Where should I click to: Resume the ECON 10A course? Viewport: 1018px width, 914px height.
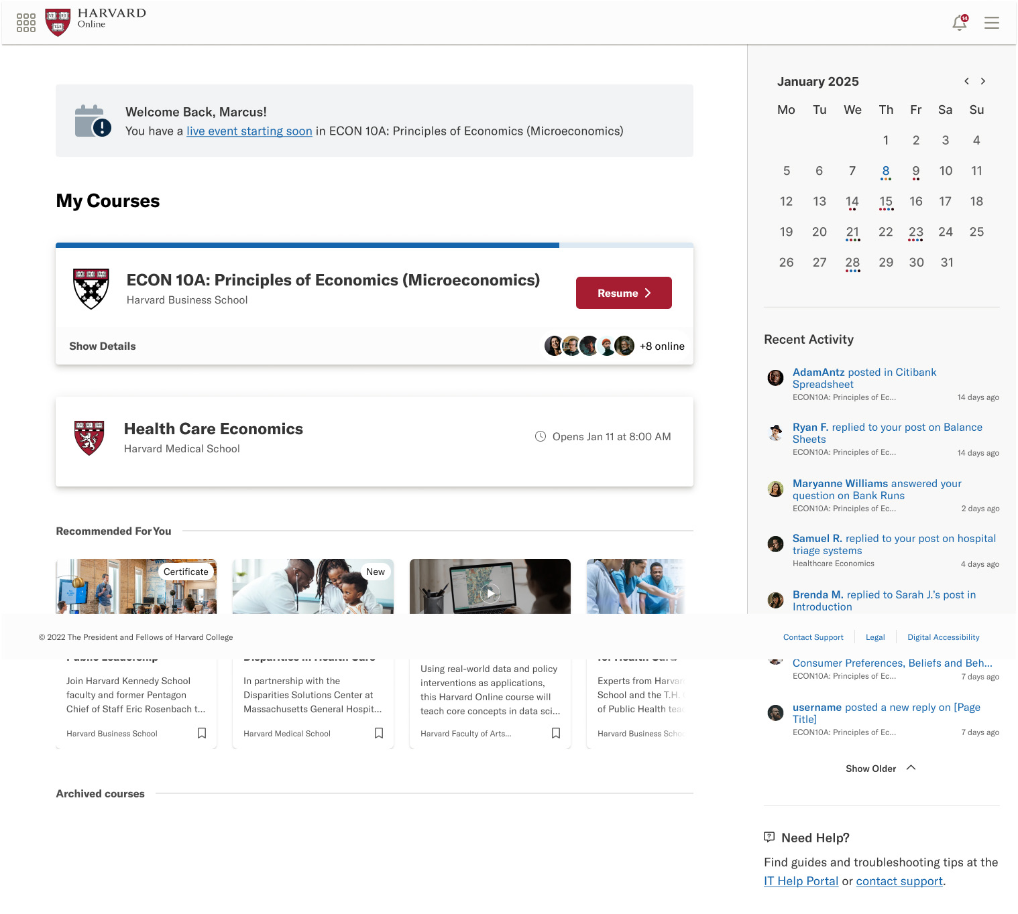click(624, 293)
